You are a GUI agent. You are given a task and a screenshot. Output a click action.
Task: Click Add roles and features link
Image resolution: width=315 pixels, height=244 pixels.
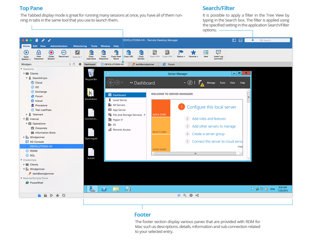coord(209,118)
